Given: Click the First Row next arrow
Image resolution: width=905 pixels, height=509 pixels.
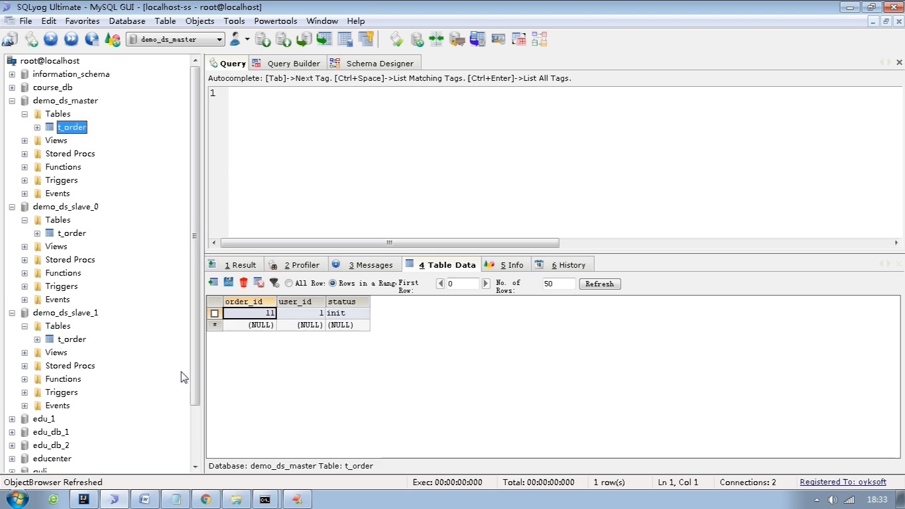Looking at the screenshot, I should (x=485, y=284).
